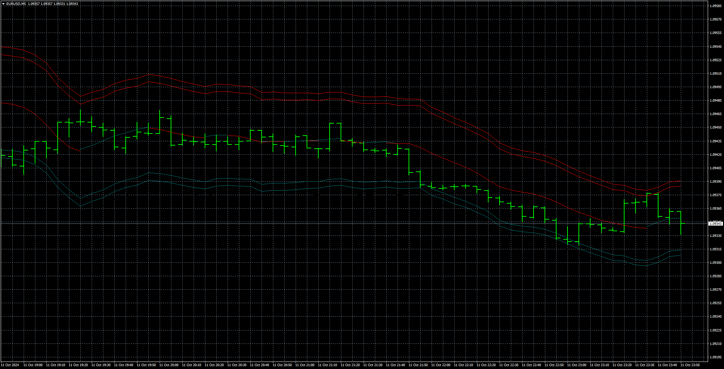724x369 pixels.
Task: Click the EURUSD,M5 chart title text
Action: (x=16, y=4)
